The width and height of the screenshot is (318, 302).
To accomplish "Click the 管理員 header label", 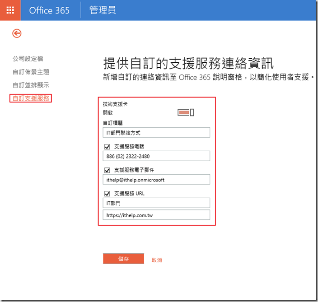I will pyautogui.click(x=103, y=10).
